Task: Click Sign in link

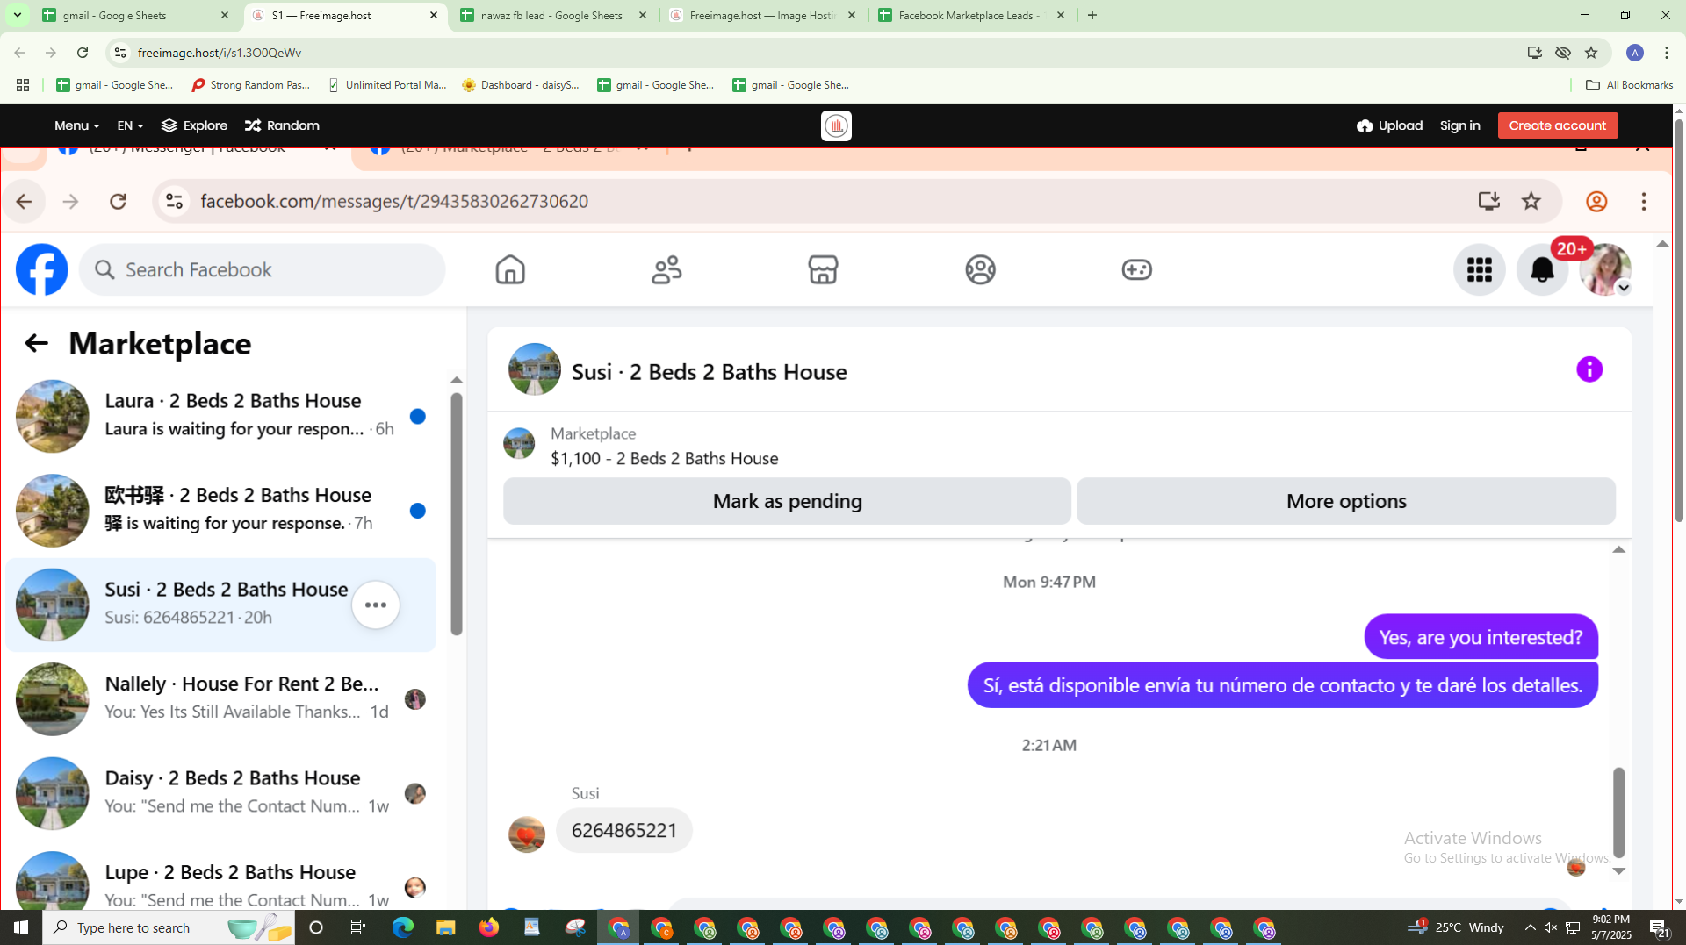Action: [x=1459, y=125]
